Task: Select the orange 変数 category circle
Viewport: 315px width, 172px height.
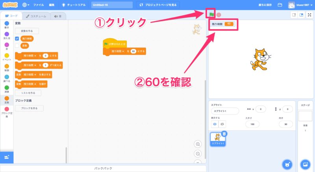Action: (x=7, y=98)
